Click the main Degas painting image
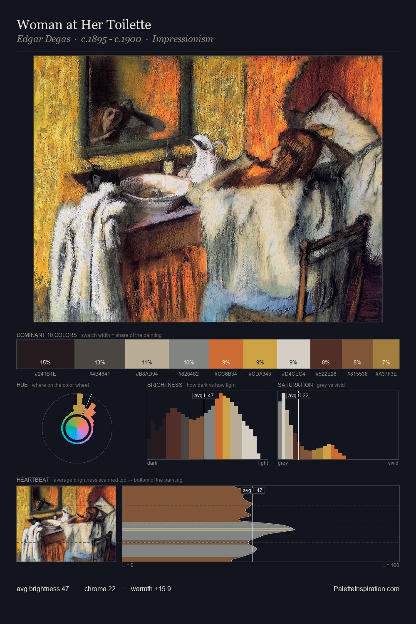This screenshot has height=624, width=416. click(208, 189)
